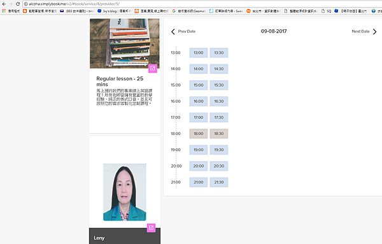Click Leny's portrait photo
This screenshot has height=244, width=382.
(125, 192)
